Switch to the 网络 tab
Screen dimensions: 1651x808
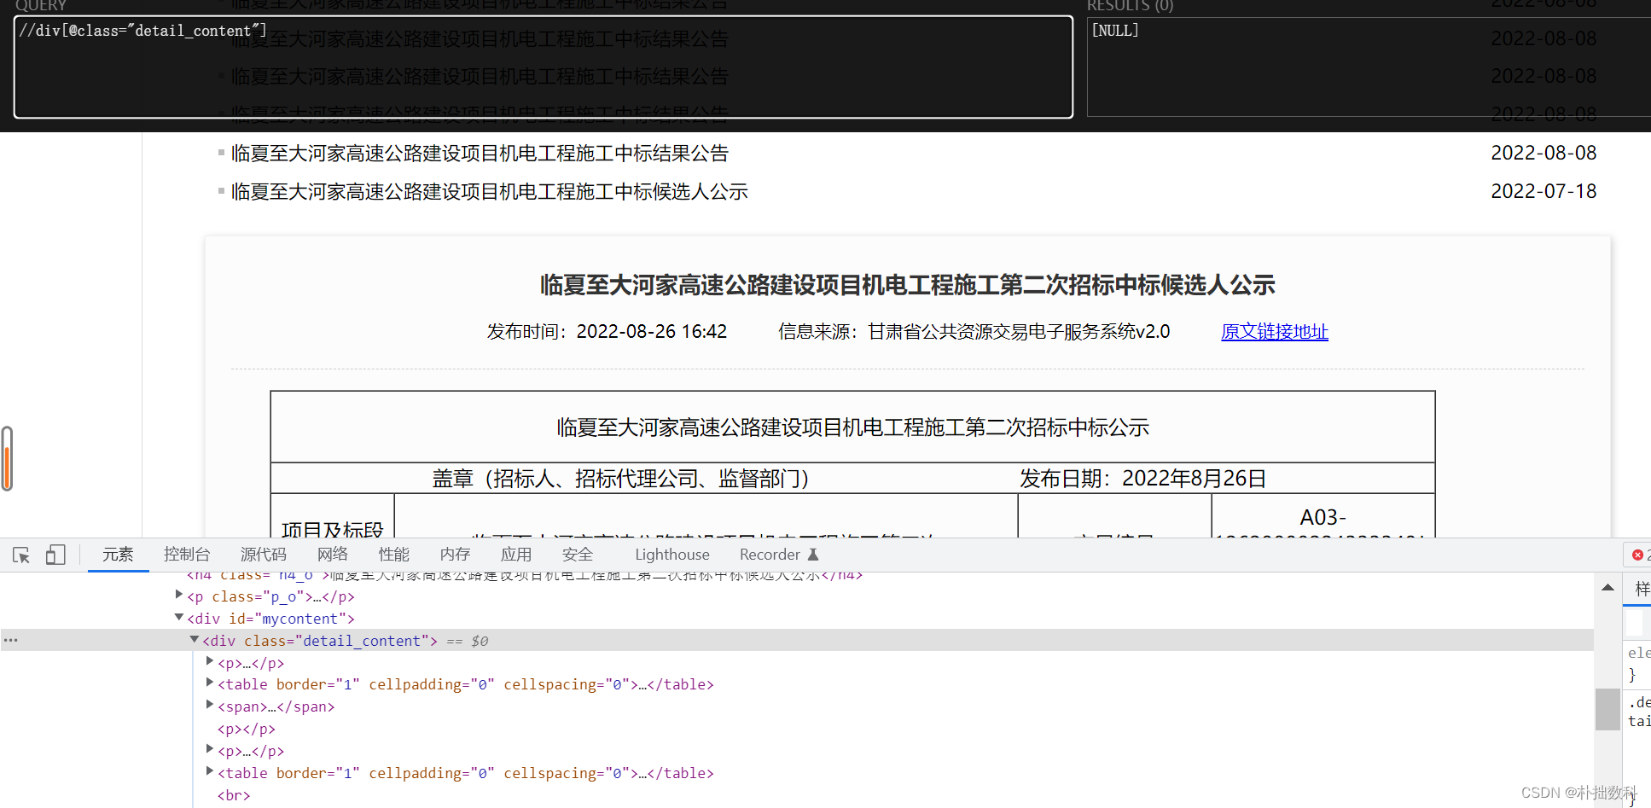point(333,555)
